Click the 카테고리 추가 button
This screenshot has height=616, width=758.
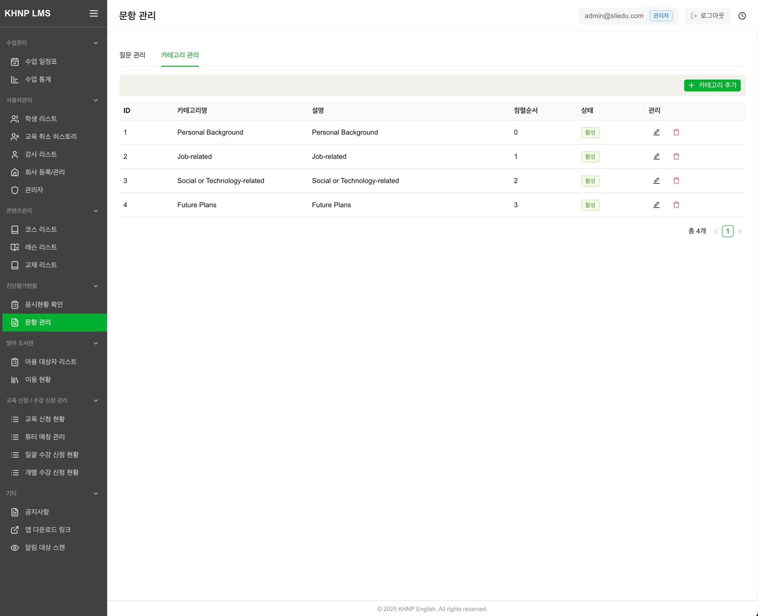tap(712, 86)
